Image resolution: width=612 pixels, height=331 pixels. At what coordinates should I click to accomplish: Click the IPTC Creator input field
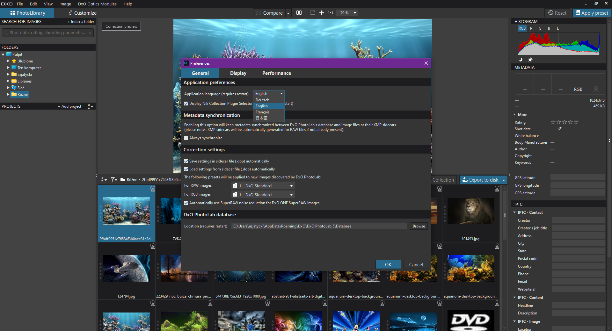[578, 220]
